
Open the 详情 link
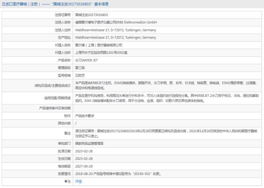point(78,181)
